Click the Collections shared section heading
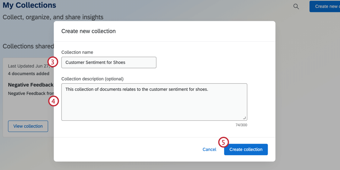The width and height of the screenshot is (340, 170). [28, 46]
